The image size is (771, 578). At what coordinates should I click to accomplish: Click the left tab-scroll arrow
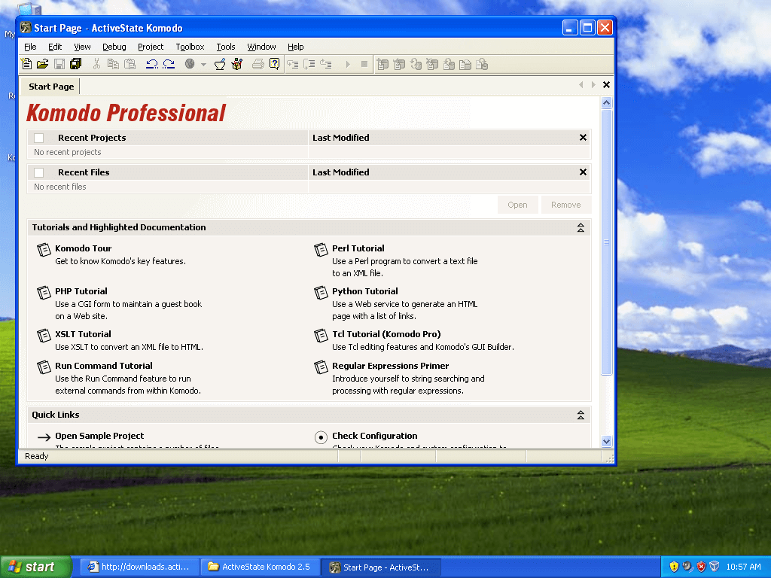(x=581, y=84)
